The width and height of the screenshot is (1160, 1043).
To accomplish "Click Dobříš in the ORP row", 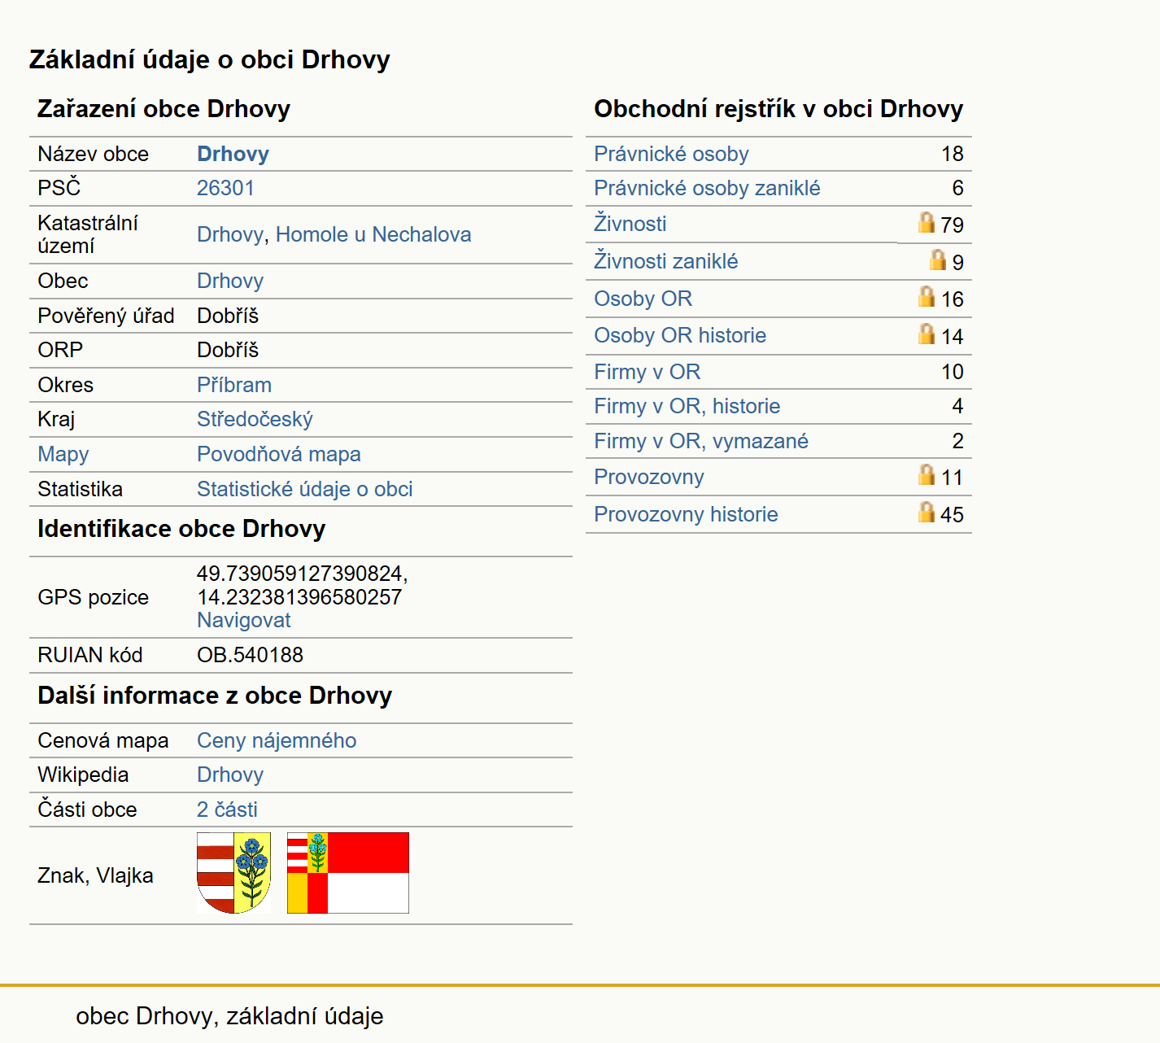I will [x=228, y=350].
